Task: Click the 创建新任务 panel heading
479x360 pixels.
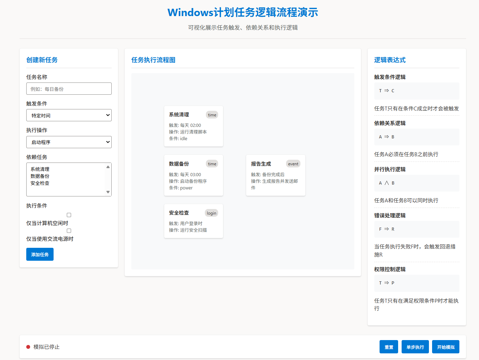Action: coord(42,60)
